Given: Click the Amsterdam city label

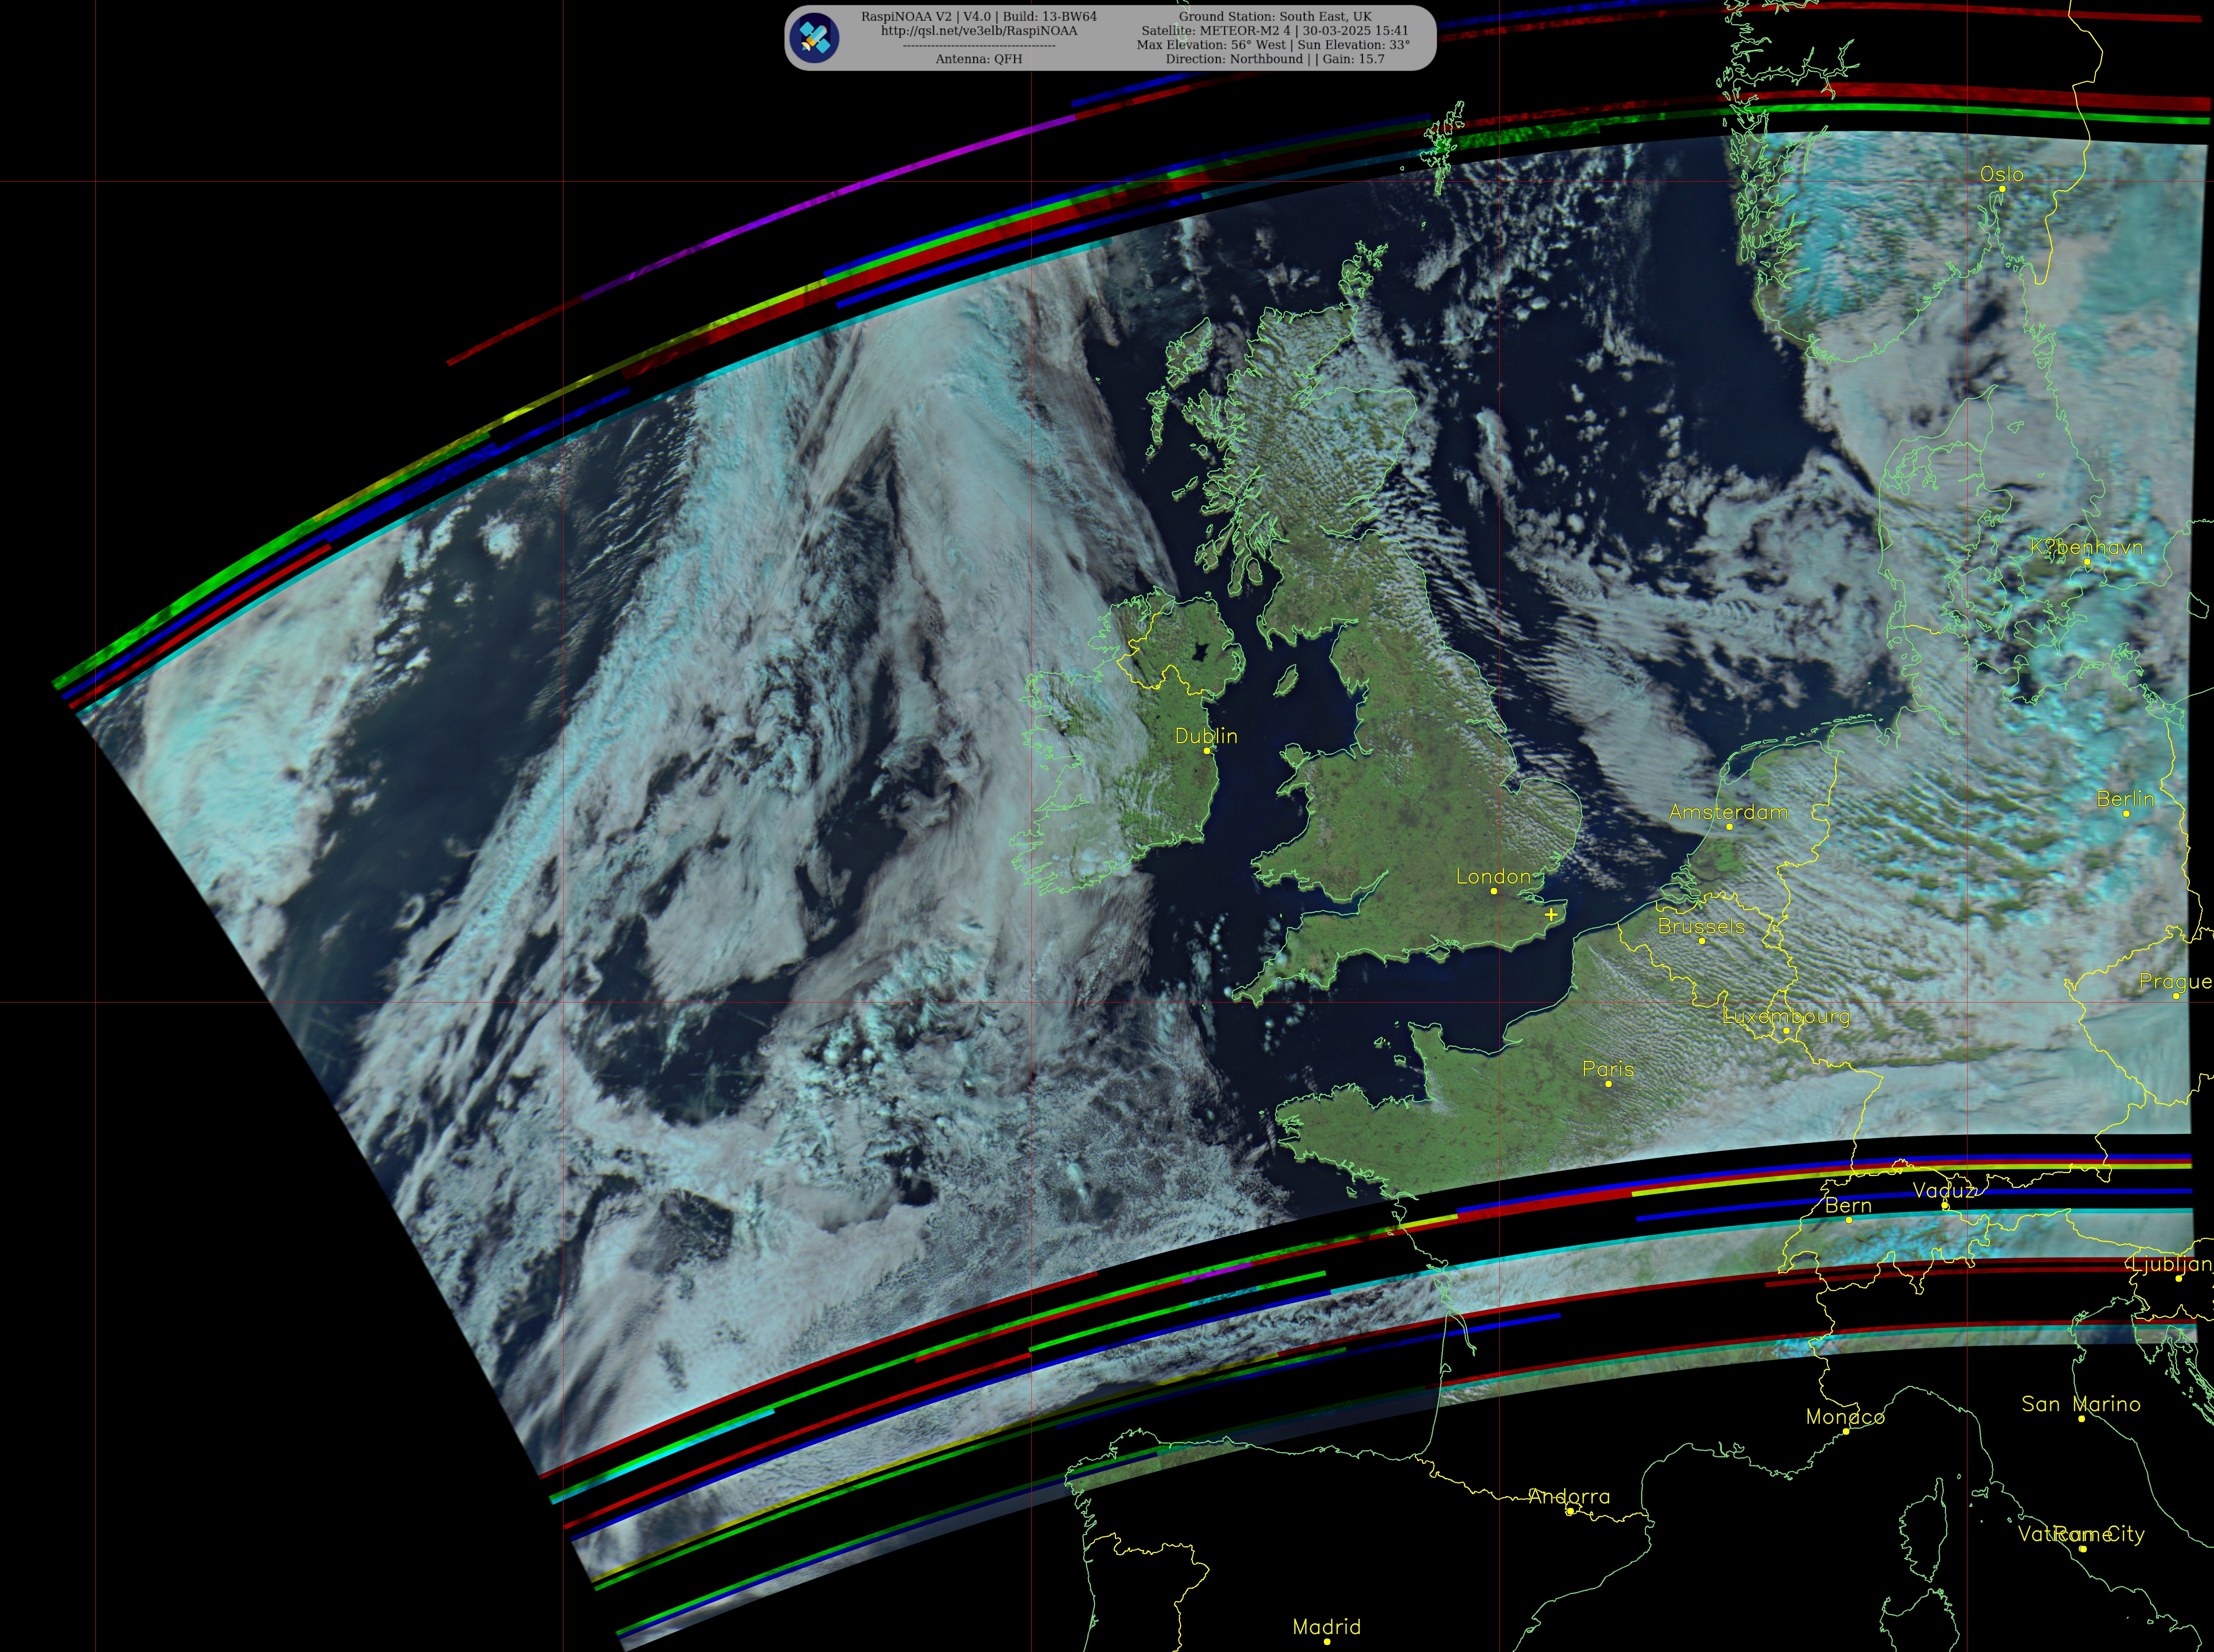Looking at the screenshot, I should (1729, 812).
